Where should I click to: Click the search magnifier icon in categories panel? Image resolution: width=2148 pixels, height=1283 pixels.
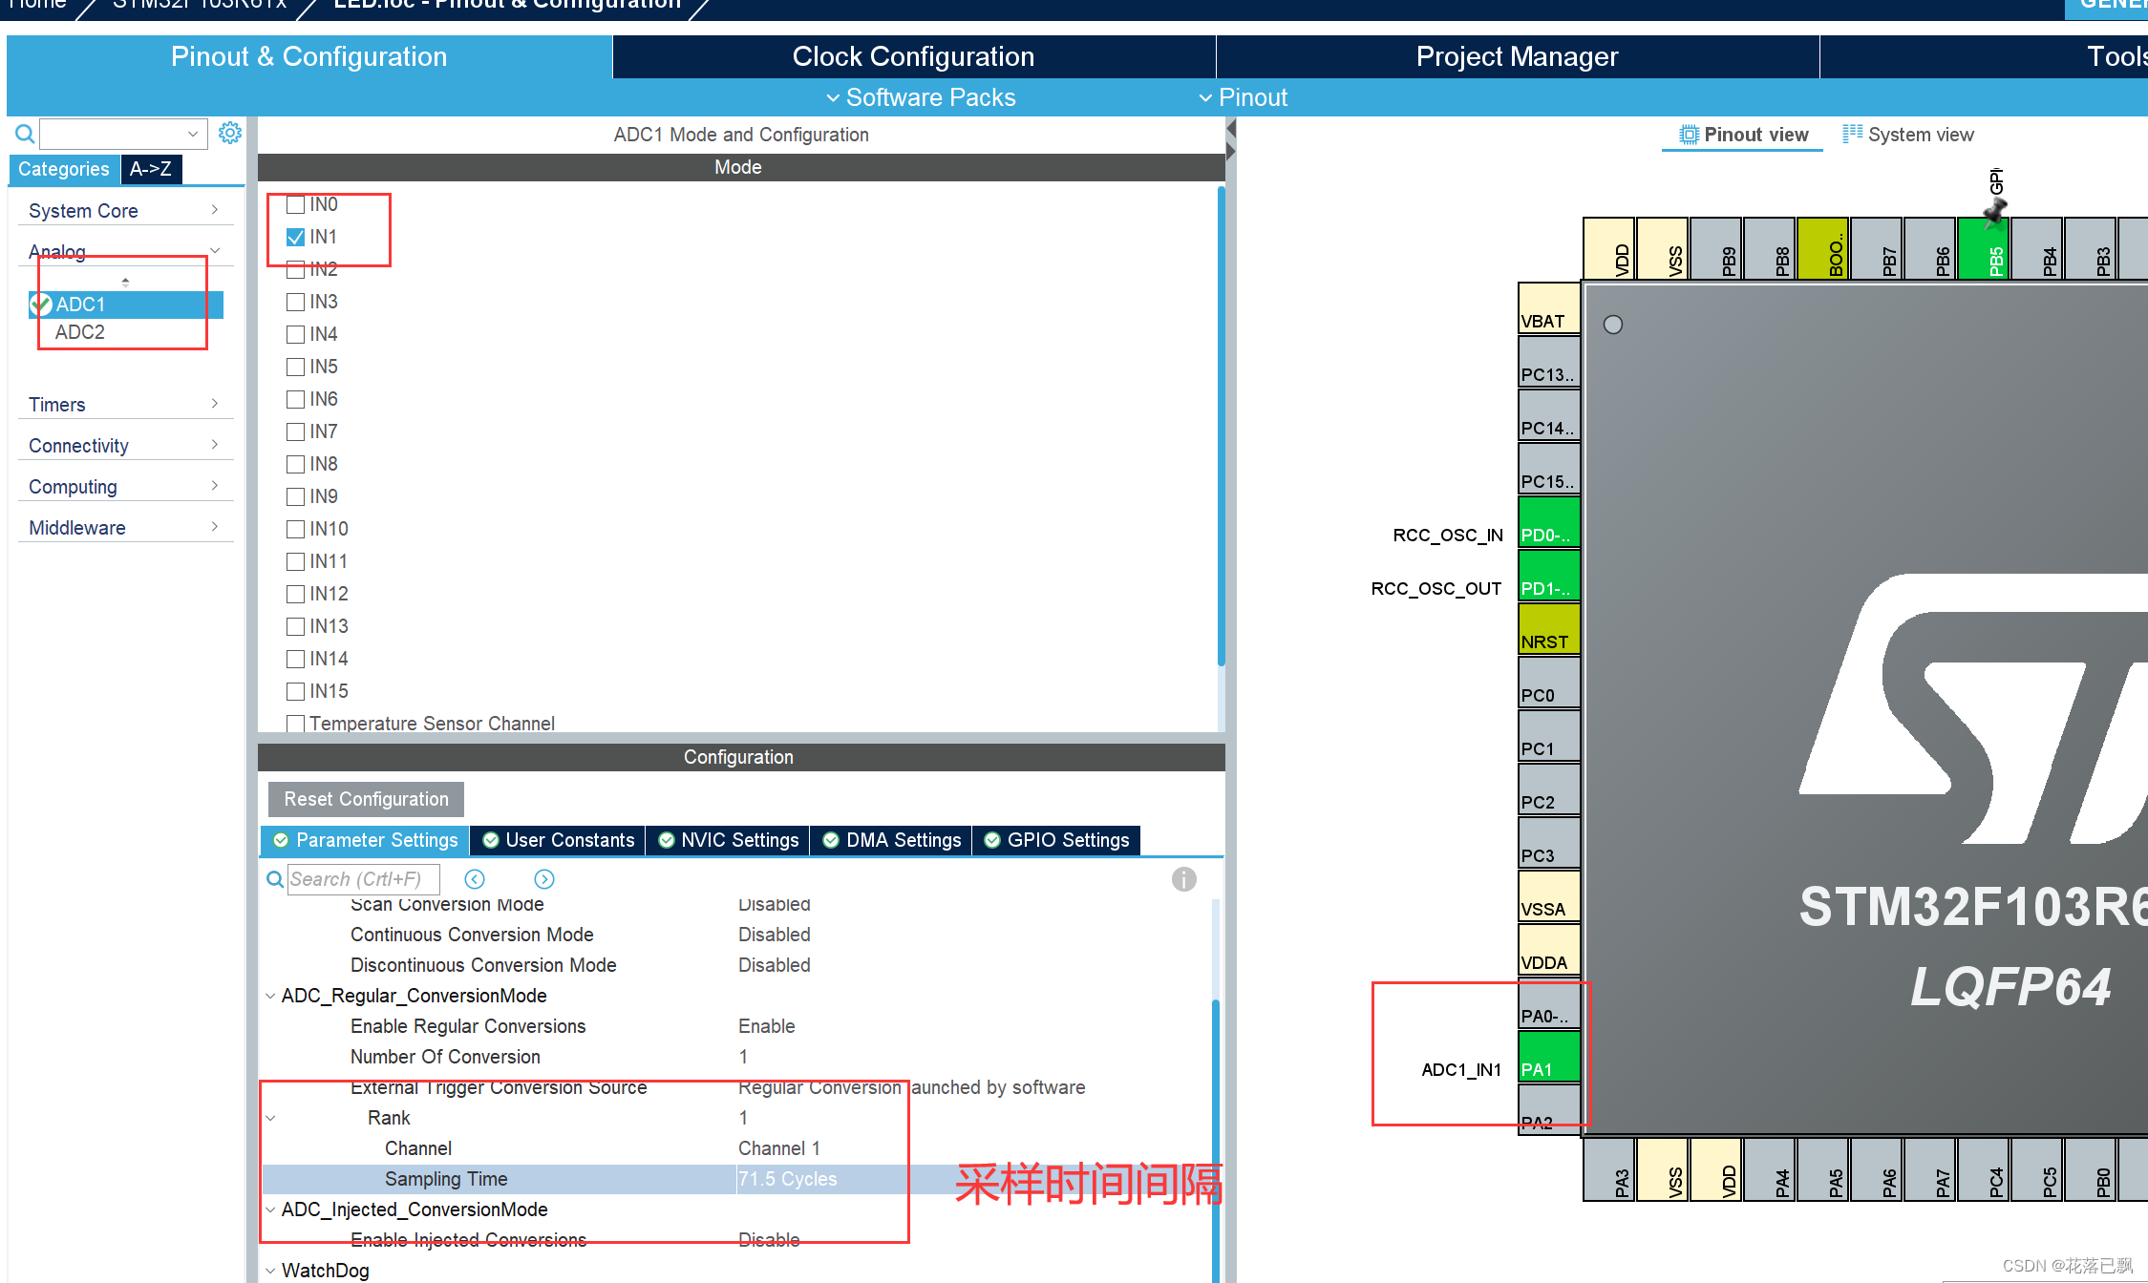point(25,134)
